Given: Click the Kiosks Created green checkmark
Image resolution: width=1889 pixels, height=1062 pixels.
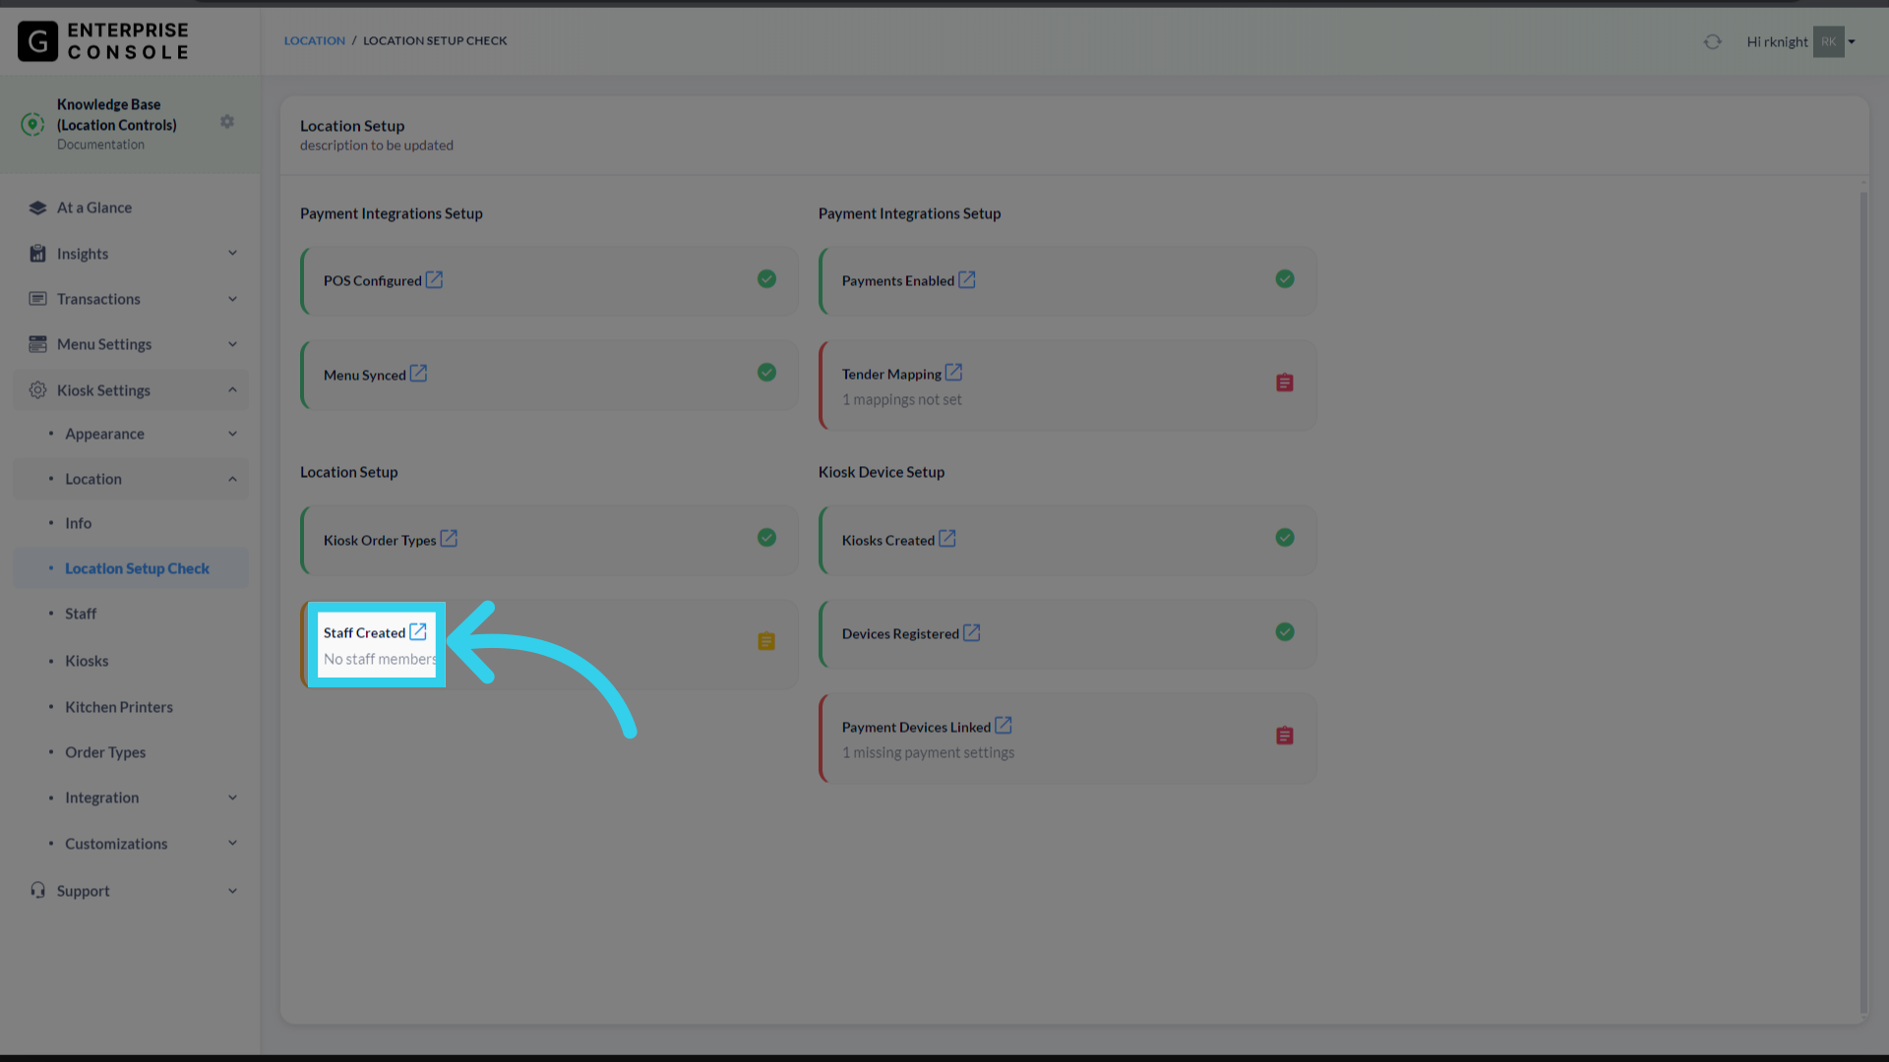Looking at the screenshot, I should click(x=1285, y=538).
